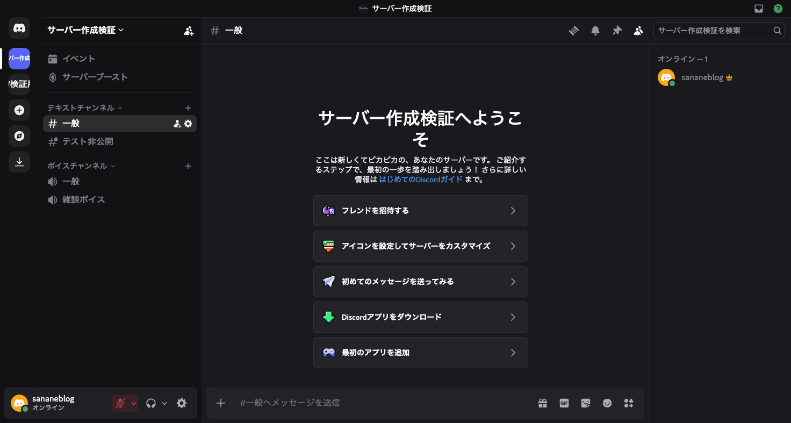Click Discordアプリをダウンロード card

421,317
